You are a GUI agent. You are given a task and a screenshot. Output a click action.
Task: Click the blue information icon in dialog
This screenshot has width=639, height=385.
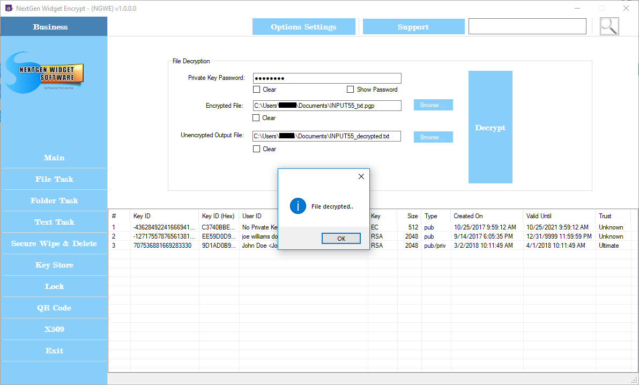point(298,206)
